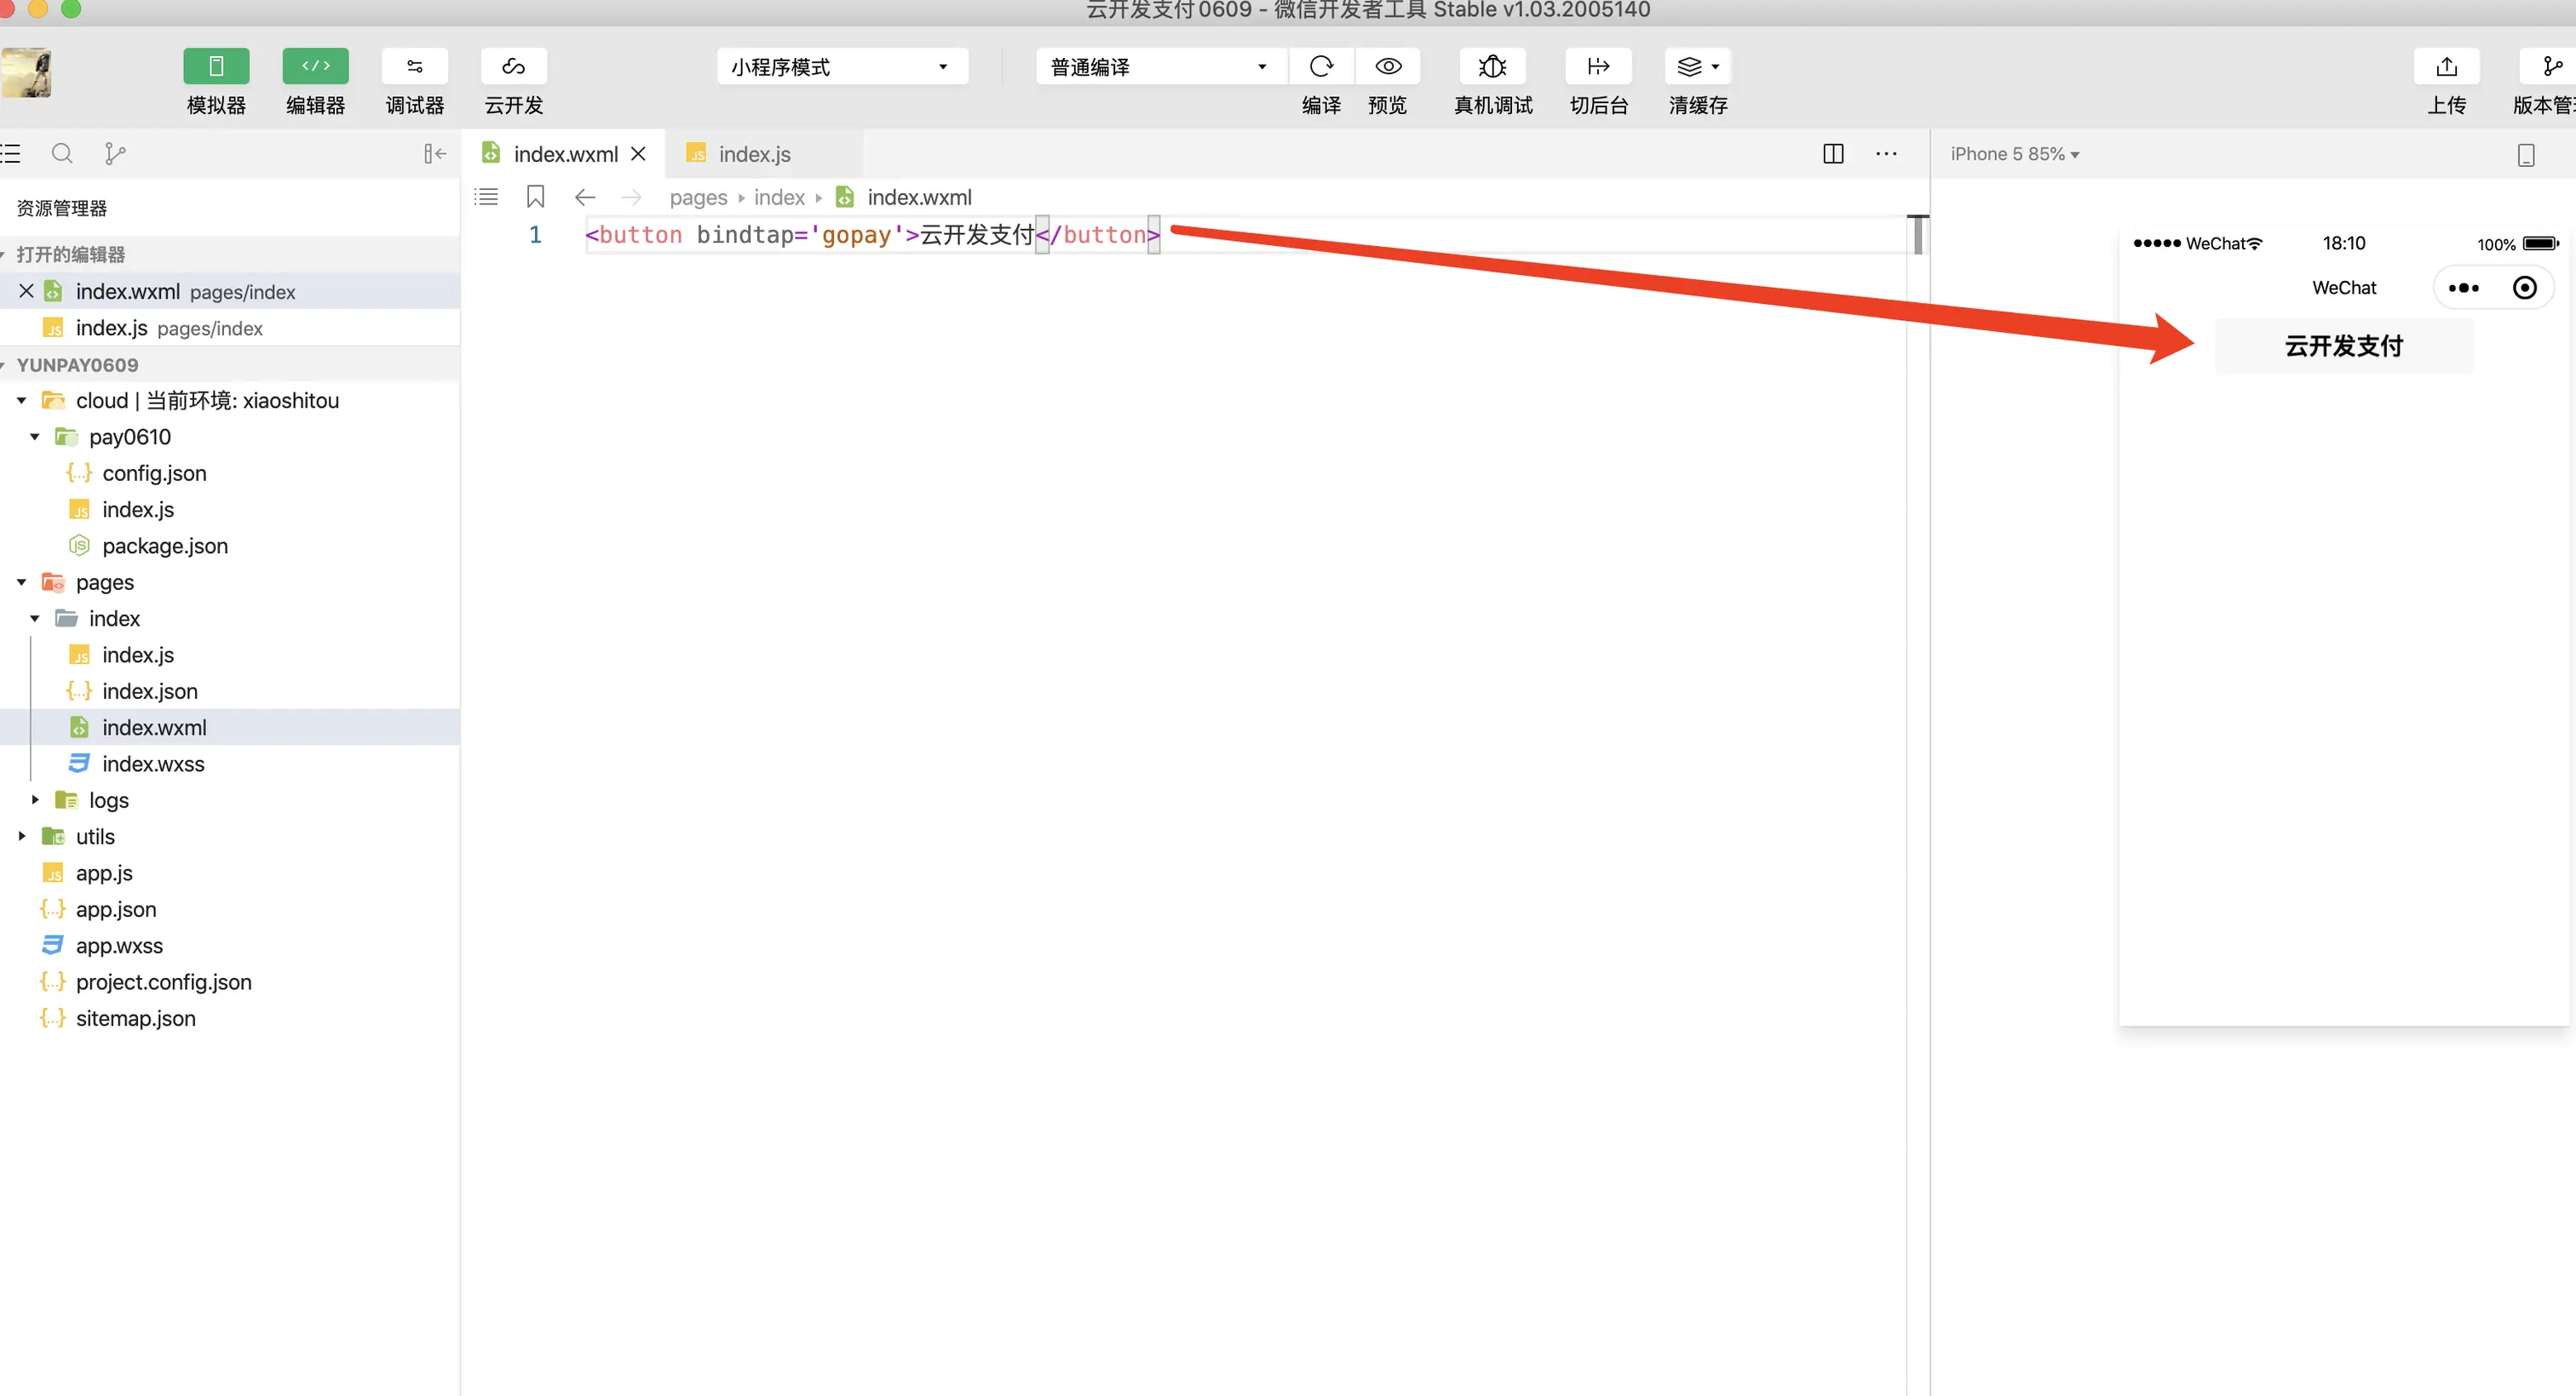Click the code line in the editor

[x=872, y=235]
